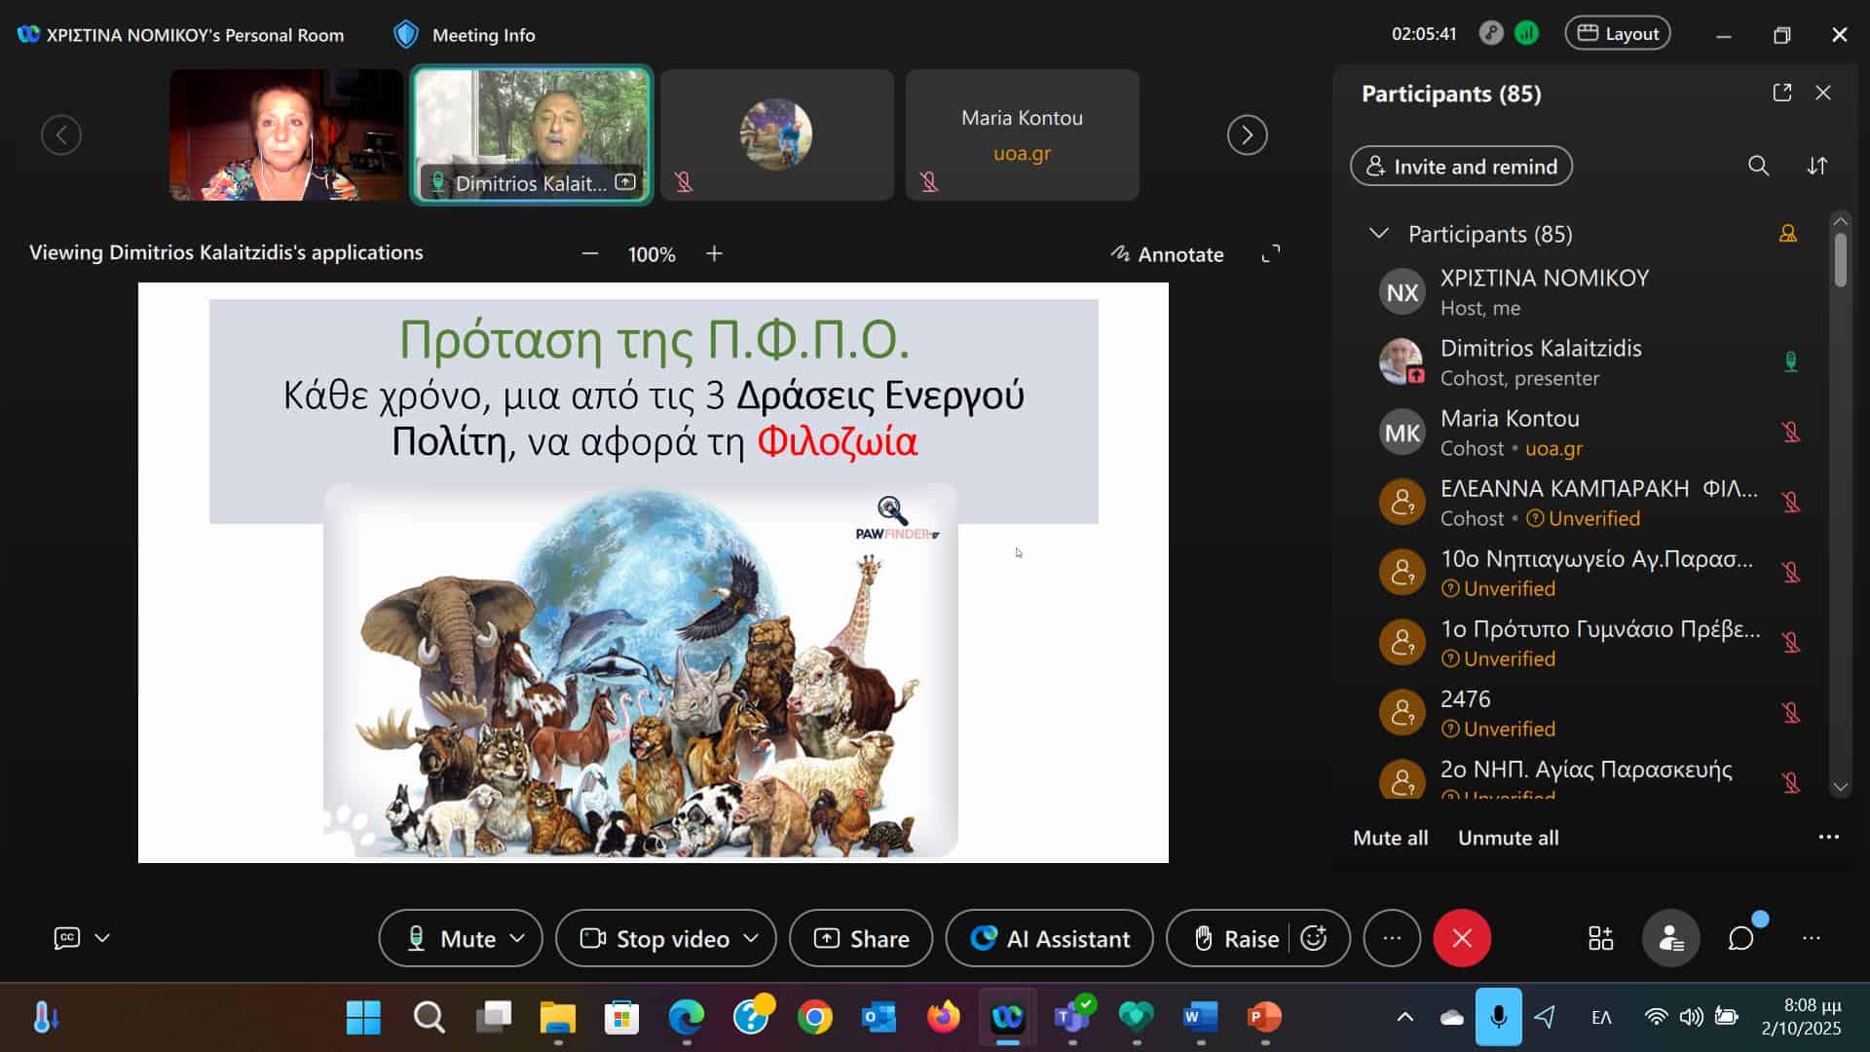Show hidden system tray icons
This screenshot has height=1052, width=1870.
[1404, 1018]
